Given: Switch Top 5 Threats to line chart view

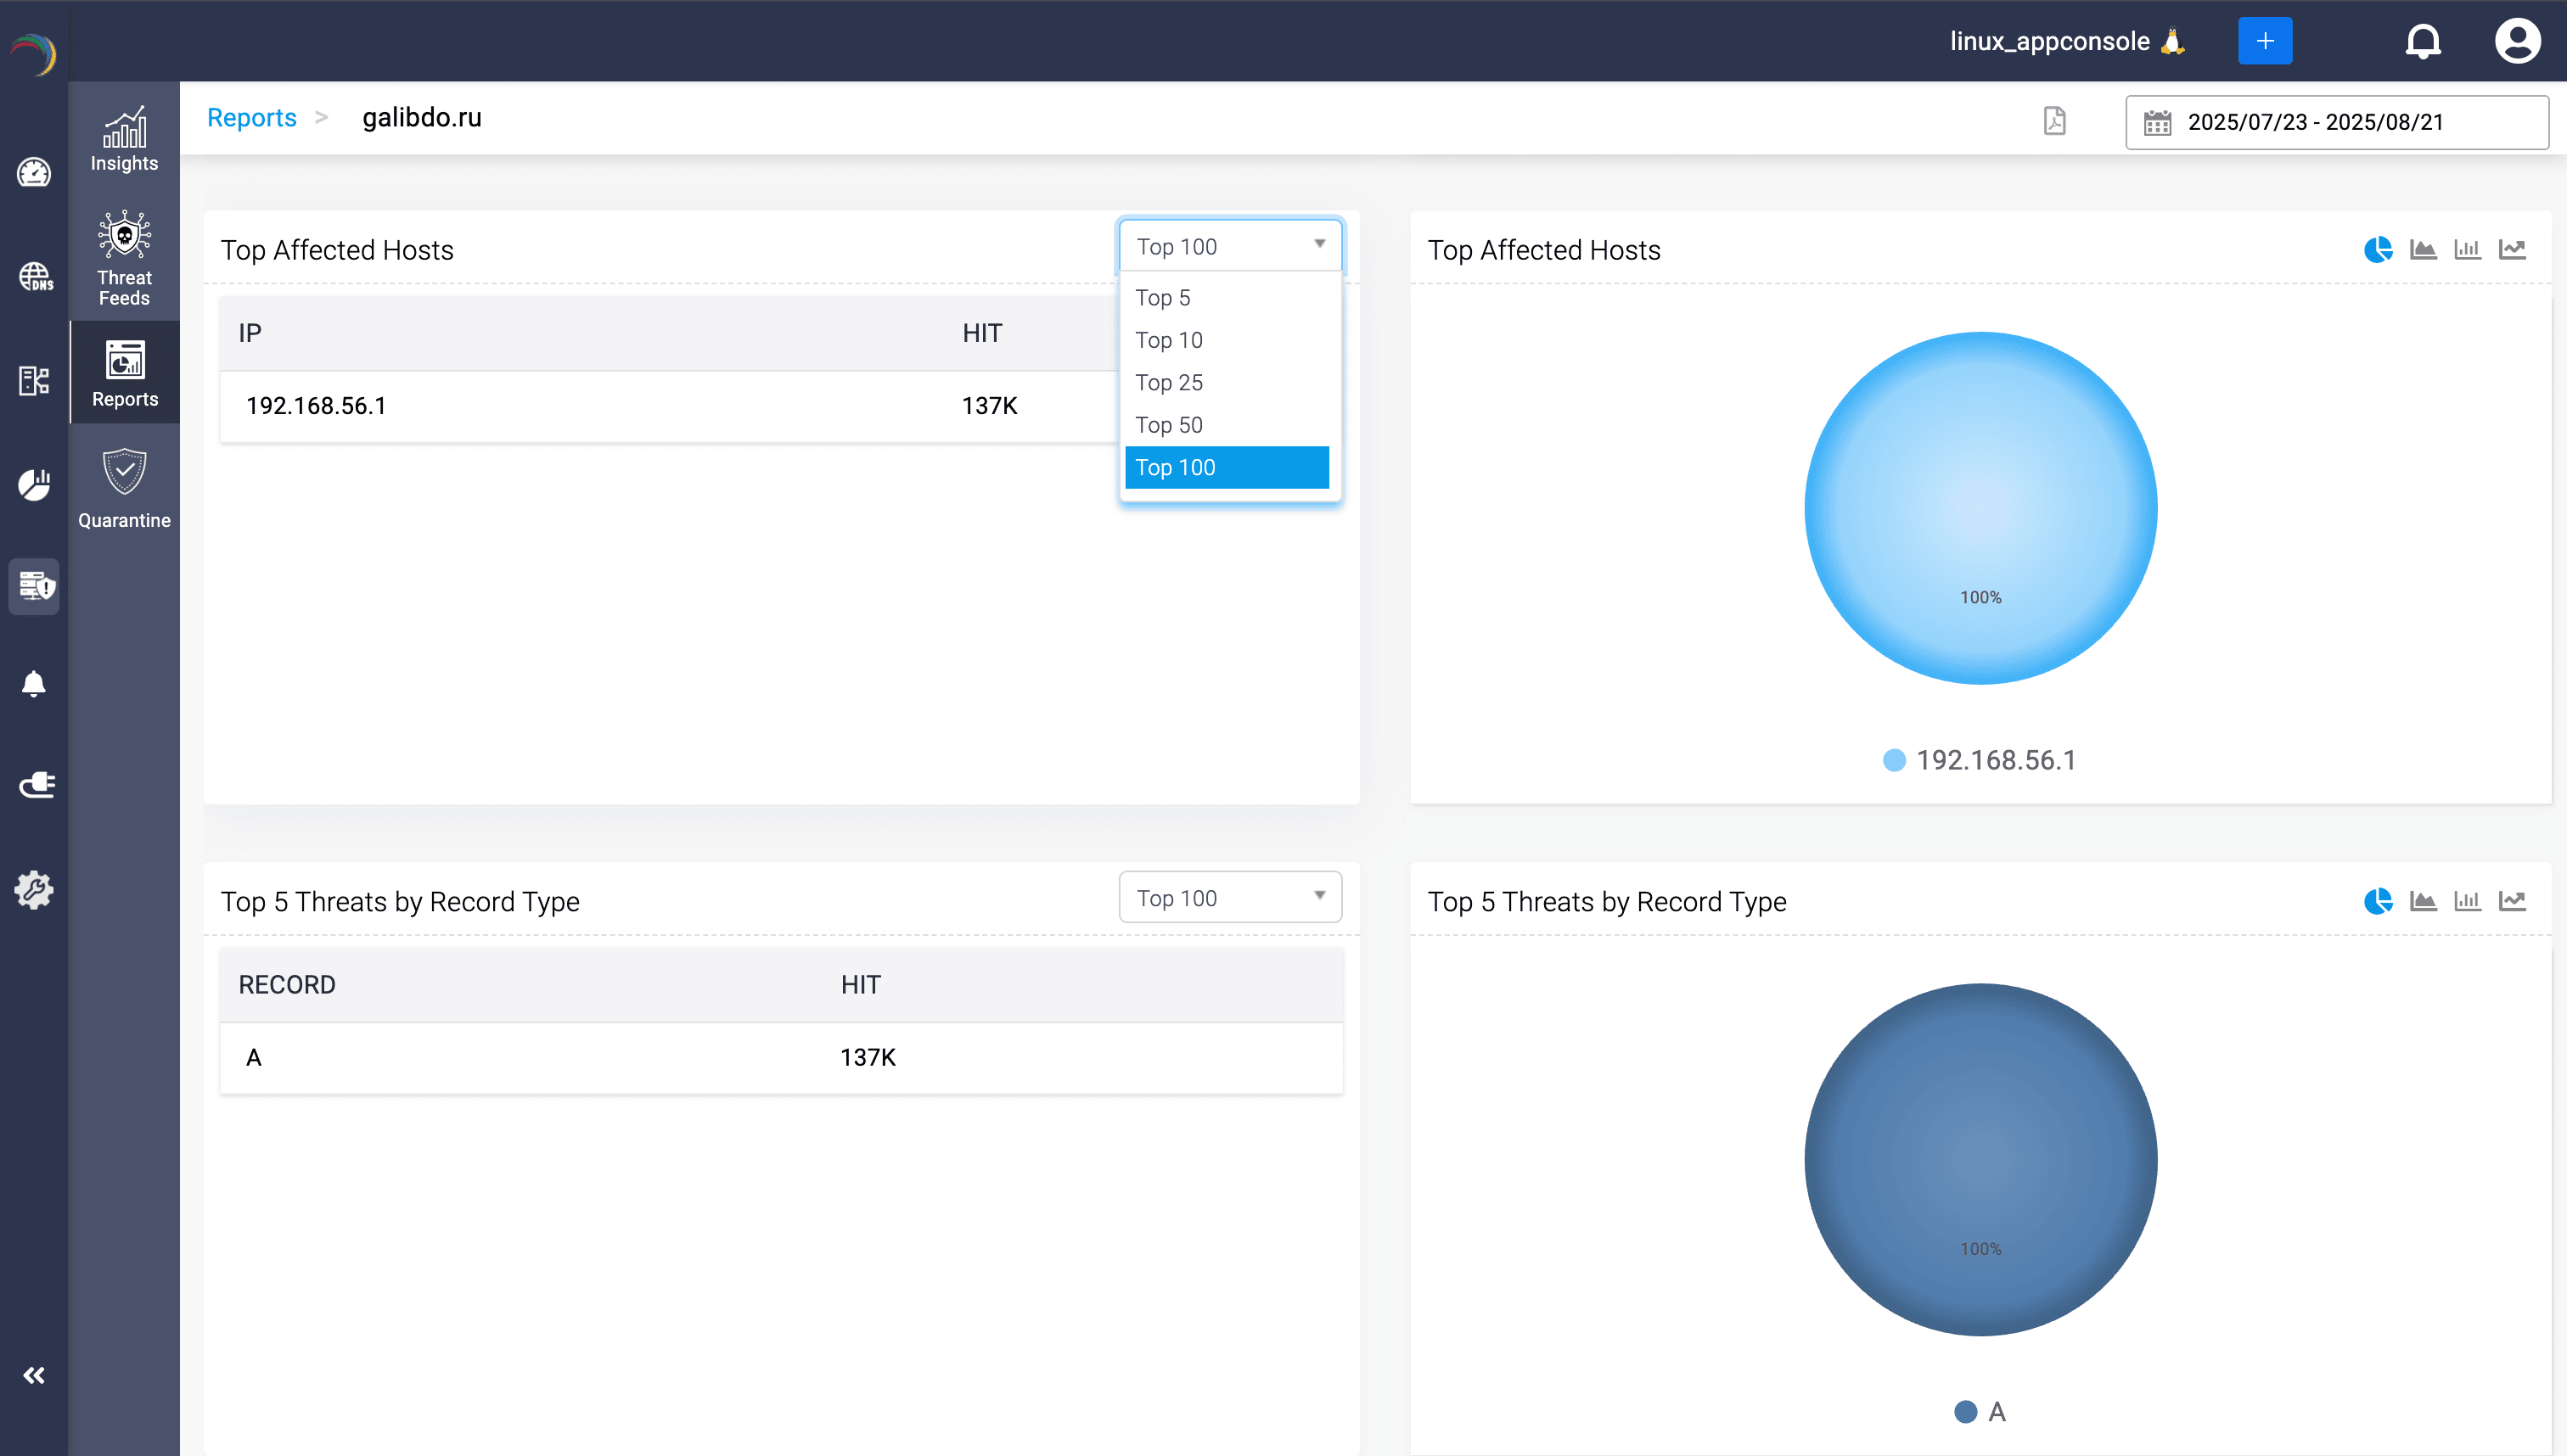Looking at the screenshot, I should tap(2513, 900).
